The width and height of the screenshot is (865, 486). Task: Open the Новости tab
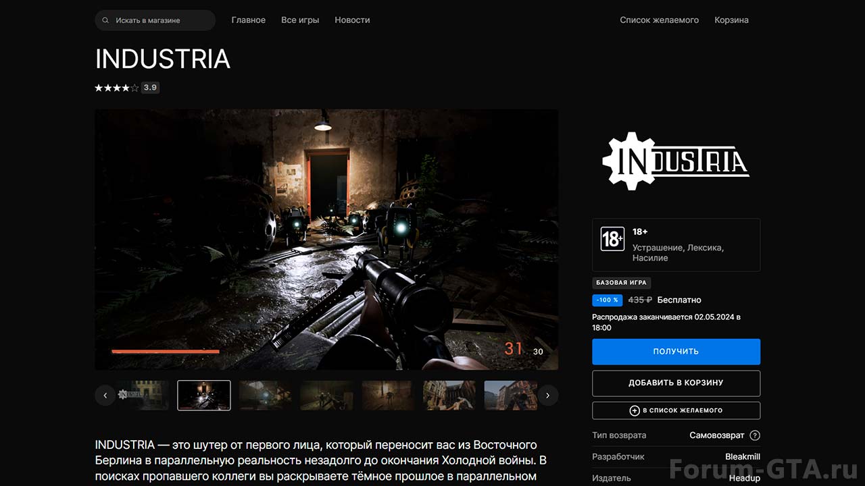(352, 20)
